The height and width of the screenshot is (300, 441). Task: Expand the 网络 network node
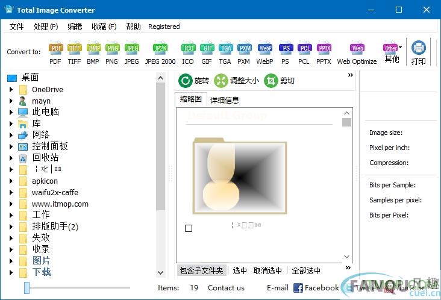pyautogui.click(x=11, y=135)
